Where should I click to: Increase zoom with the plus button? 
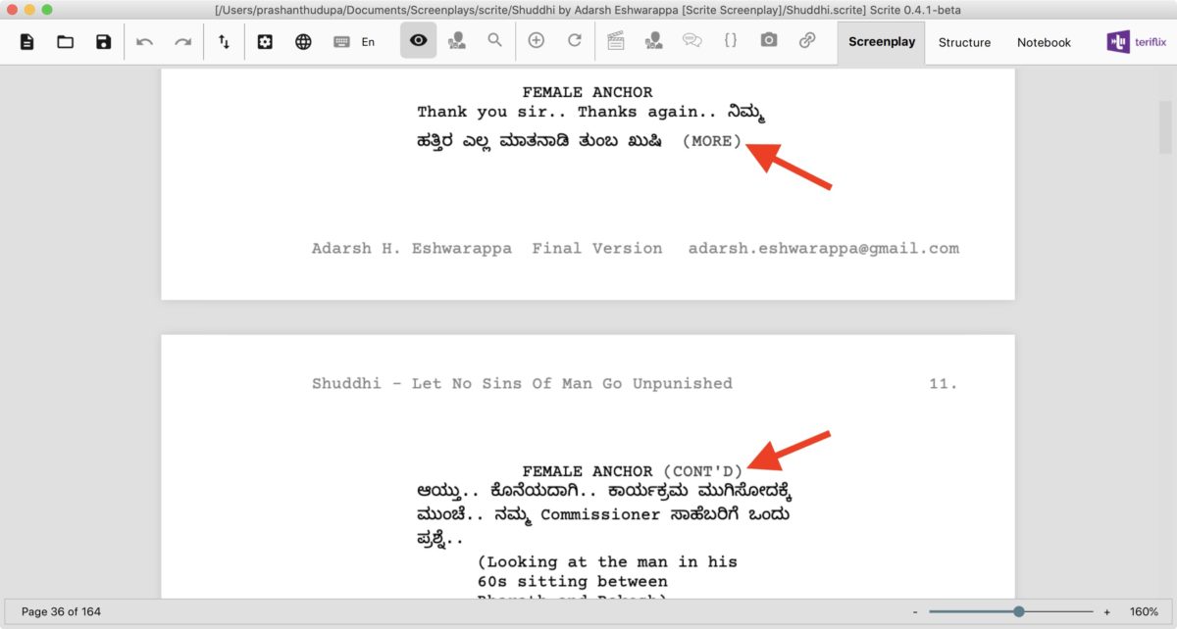pos(1107,611)
